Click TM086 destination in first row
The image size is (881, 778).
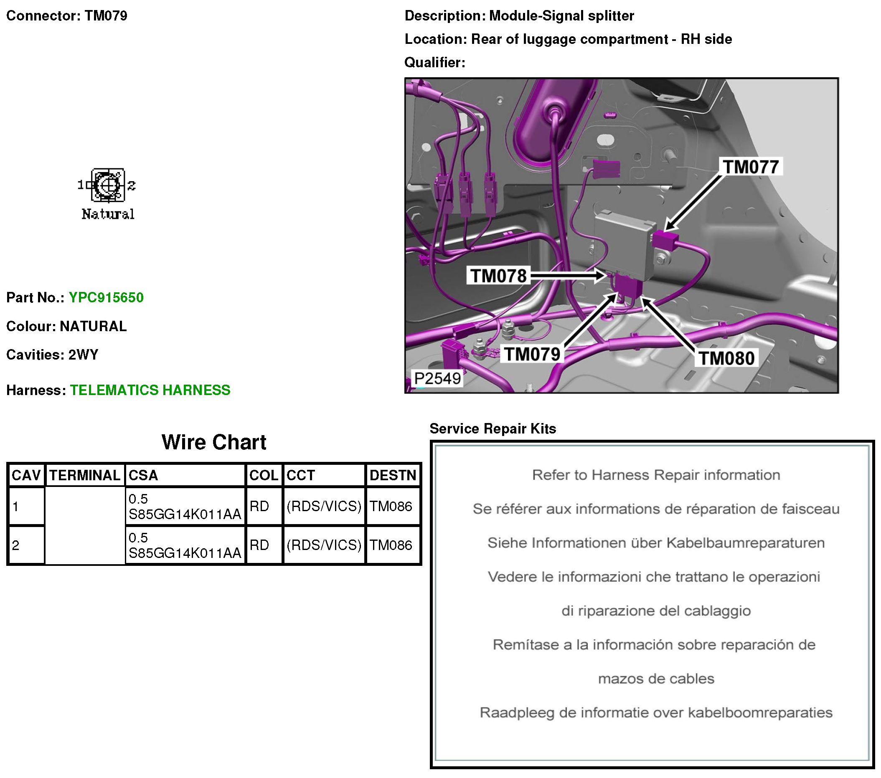pos(391,506)
